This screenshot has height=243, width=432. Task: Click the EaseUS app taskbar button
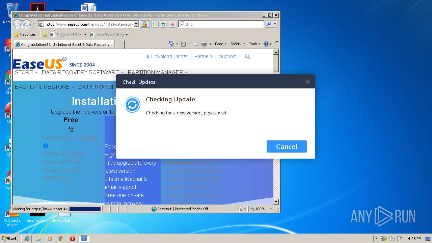(84, 239)
